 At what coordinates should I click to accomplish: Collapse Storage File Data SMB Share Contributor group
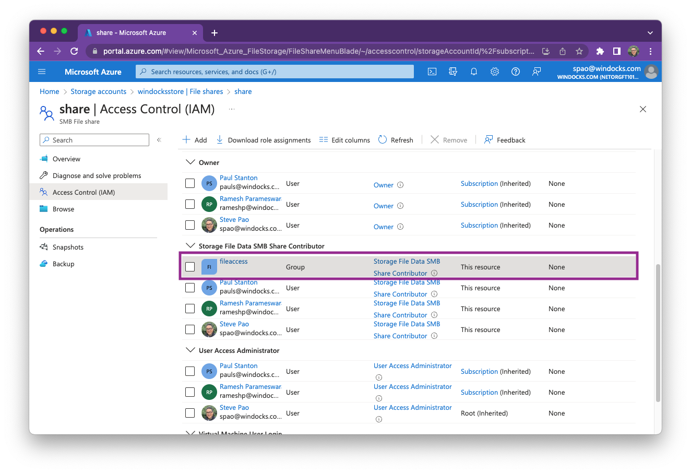coord(190,246)
